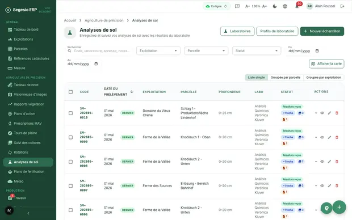This screenshot has height=220, width=352.
Task: Open Prescriptions MAV in sidebar
Action: coord(28,124)
